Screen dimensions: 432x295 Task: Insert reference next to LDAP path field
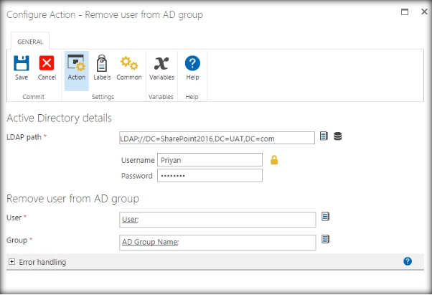[324, 136]
